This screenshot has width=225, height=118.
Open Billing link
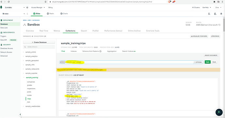pyautogui.click(x=51, y=7)
